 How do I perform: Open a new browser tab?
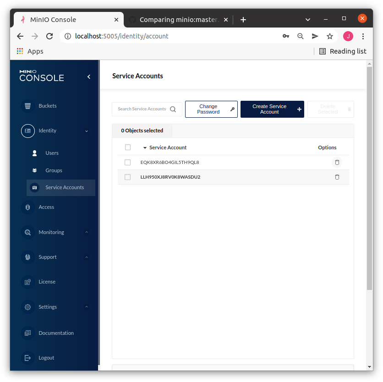tap(243, 20)
